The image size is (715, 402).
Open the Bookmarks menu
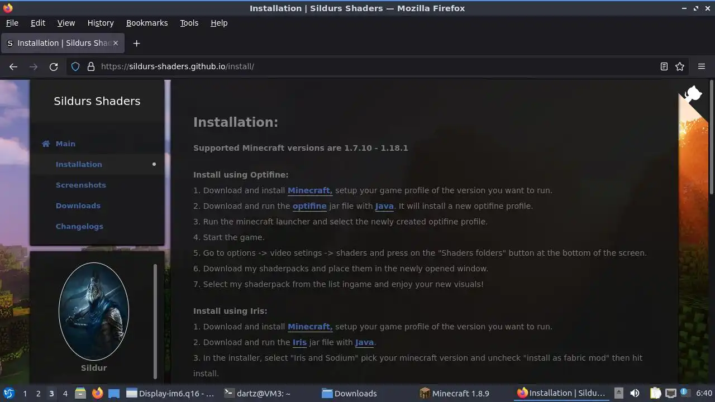pyautogui.click(x=147, y=23)
